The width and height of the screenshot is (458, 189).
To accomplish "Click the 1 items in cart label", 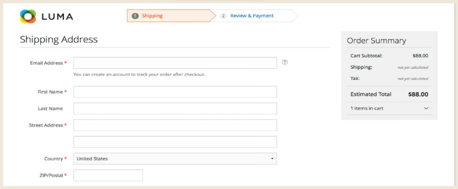I will pyautogui.click(x=367, y=108).
